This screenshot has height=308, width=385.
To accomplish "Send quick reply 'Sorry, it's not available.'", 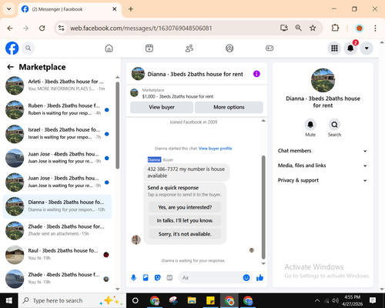I will pyautogui.click(x=185, y=234).
